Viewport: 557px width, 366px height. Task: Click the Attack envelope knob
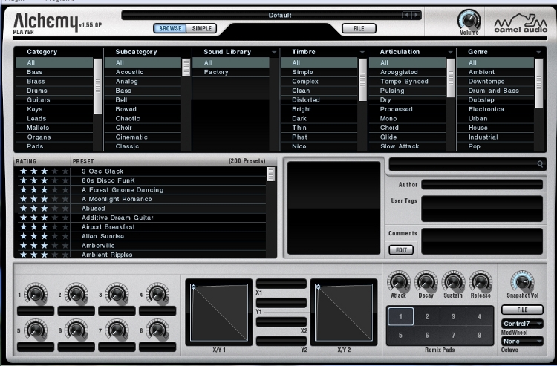398,281
